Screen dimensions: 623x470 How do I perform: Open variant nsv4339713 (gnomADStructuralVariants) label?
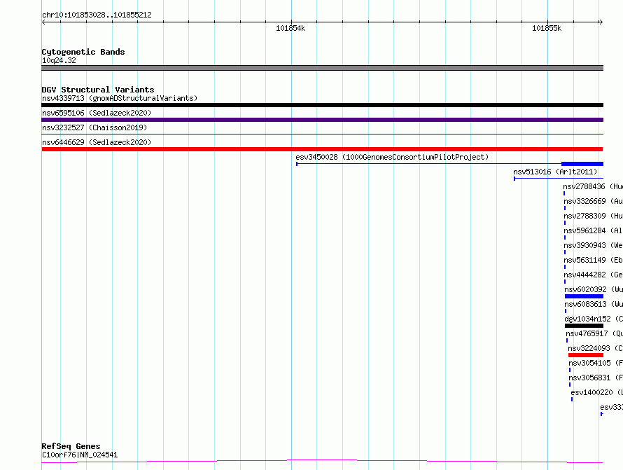[x=120, y=98]
